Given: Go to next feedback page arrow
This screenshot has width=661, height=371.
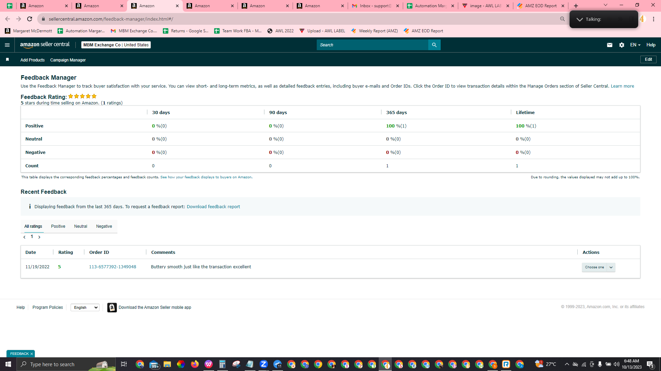Looking at the screenshot, I should (39, 237).
